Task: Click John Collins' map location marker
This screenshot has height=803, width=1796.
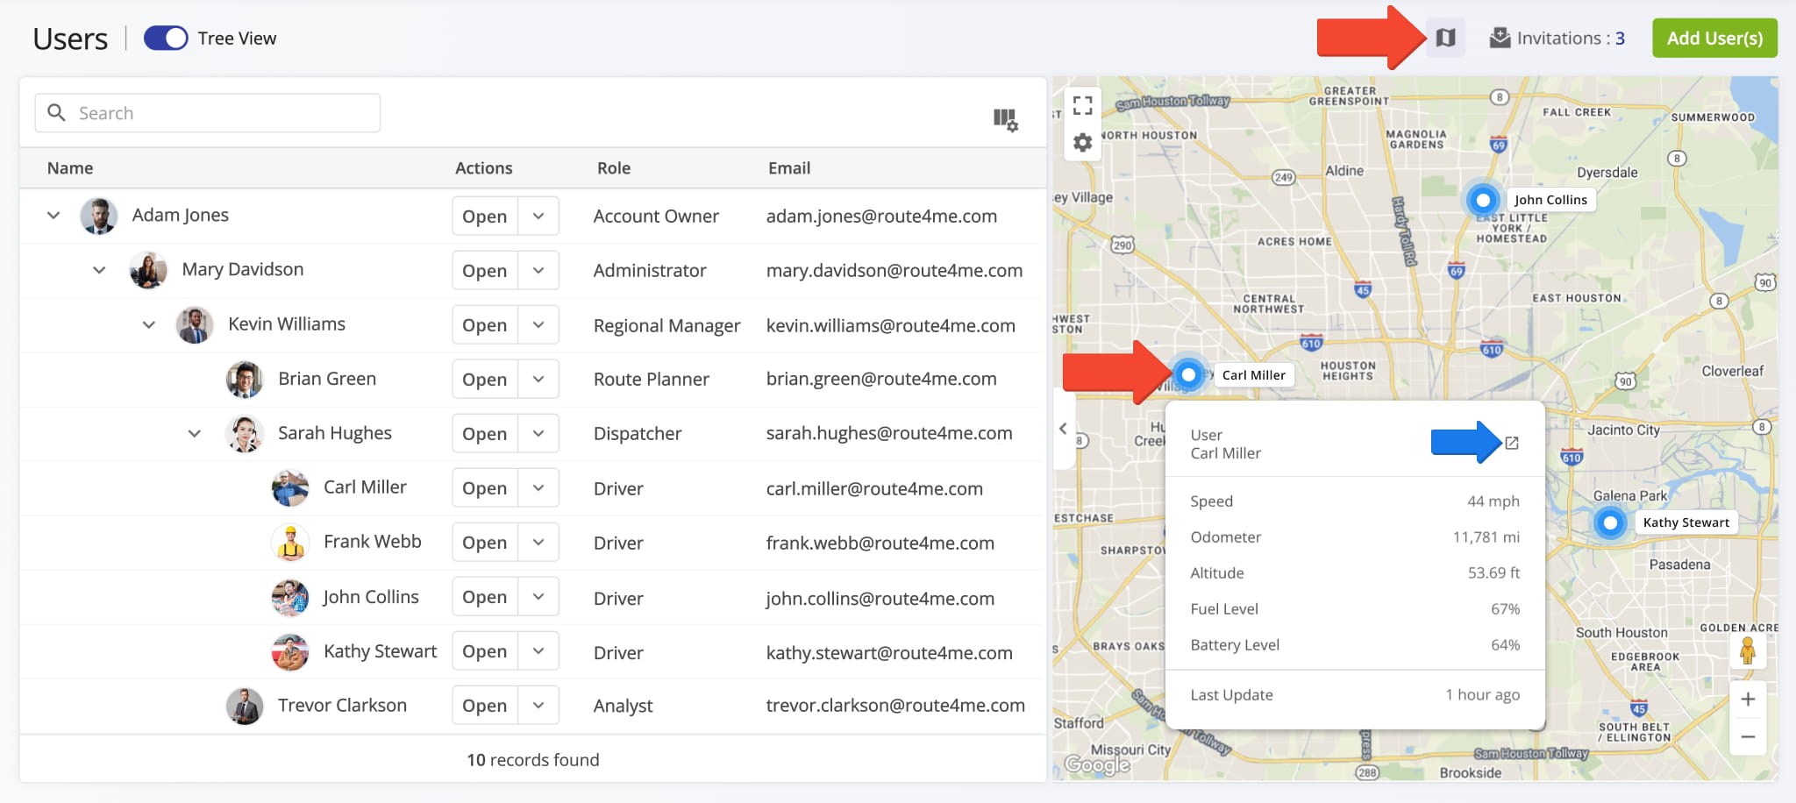Action: click(x=1483, y=200)
